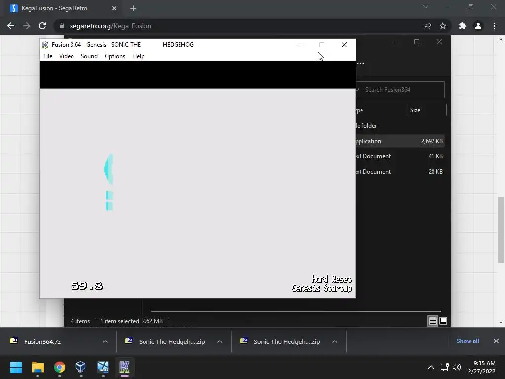Viewport: 505px width, 379px height.
Task: Open the File menu in Fusion
Action: pyautogui.click(x=48, y=56)
